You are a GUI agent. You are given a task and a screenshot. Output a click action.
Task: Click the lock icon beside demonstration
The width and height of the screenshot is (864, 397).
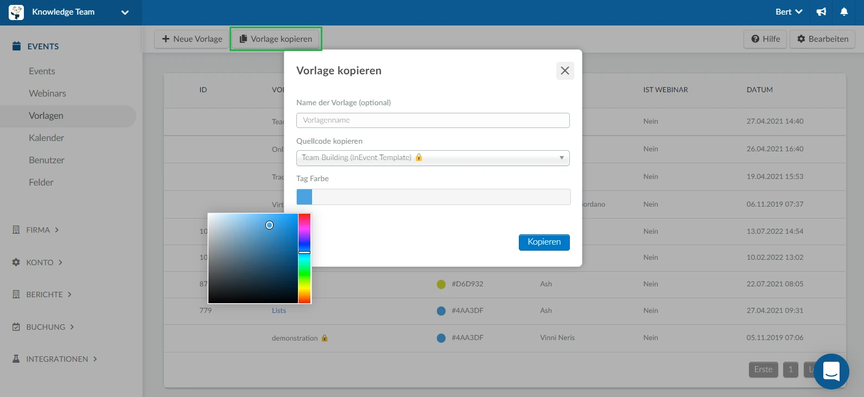tap(325, 338)
